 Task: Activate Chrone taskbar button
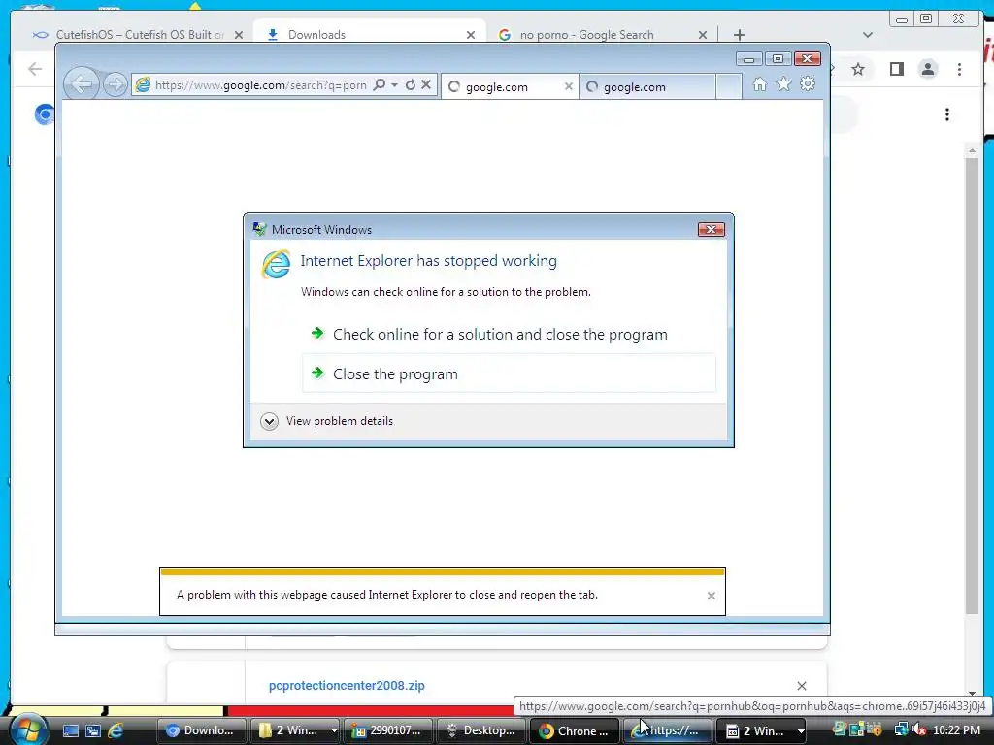(x=574, y=730)
